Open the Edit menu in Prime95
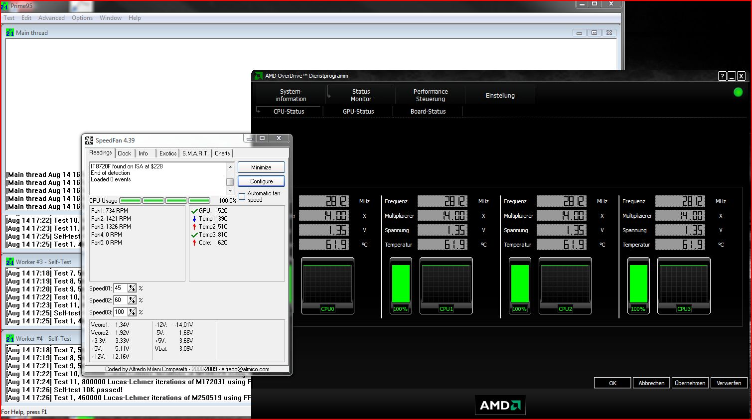Screen dimensions: 752x420 click(26, 18)
